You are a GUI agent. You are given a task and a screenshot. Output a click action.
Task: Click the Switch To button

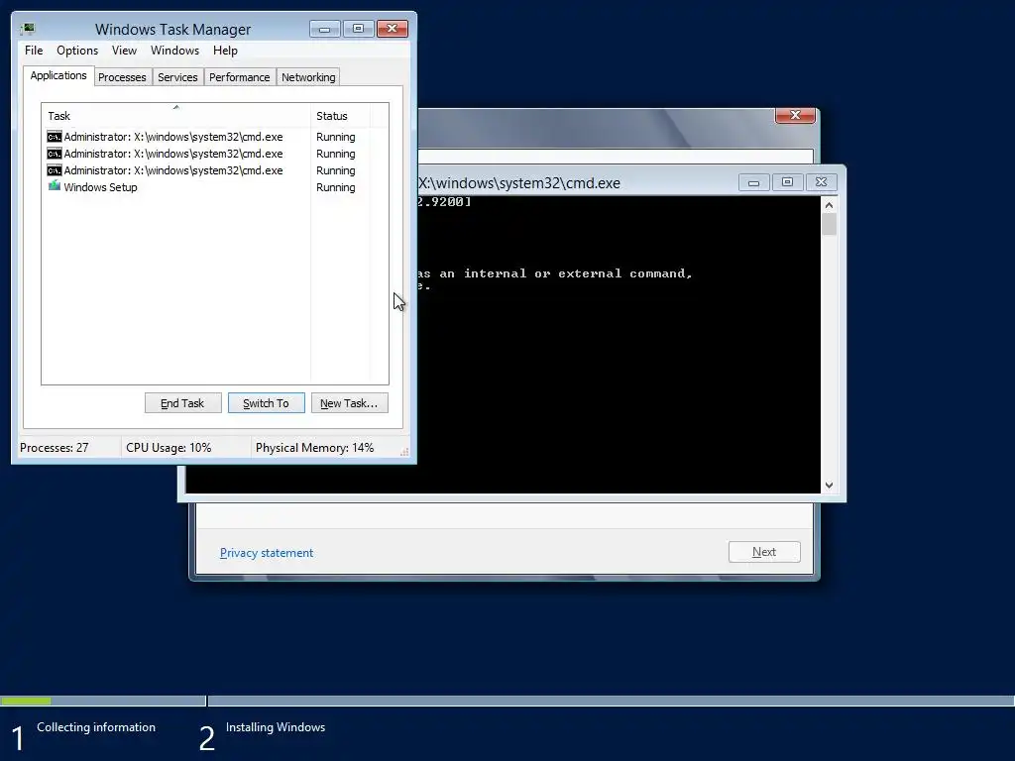(266, 403)
